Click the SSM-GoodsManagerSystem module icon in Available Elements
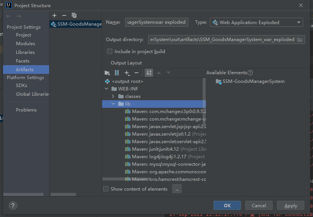This screenshot has width=313, height=217. click(x=218, y=81)
